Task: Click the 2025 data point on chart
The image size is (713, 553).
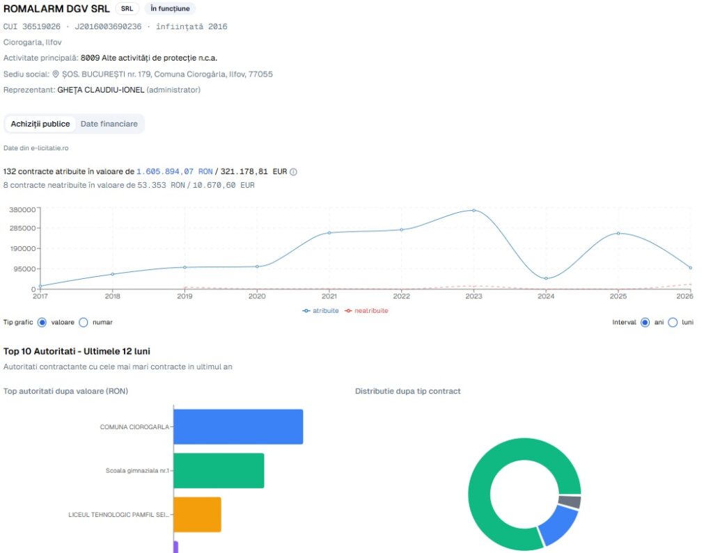Action: [x=618, y=233]
